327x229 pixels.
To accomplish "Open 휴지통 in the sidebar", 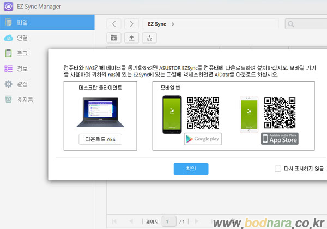I will coord(25,100).
